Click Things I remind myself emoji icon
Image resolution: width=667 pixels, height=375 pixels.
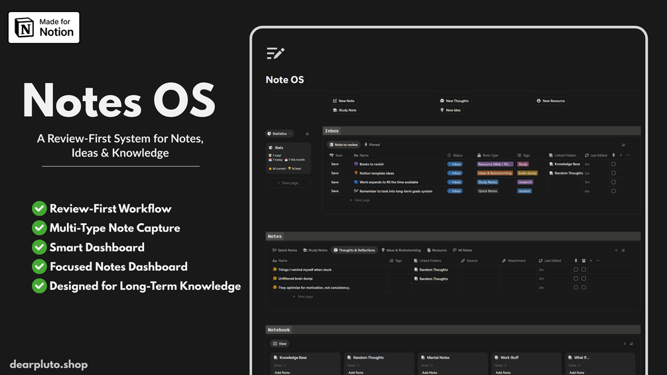click(x=275, y=269)
